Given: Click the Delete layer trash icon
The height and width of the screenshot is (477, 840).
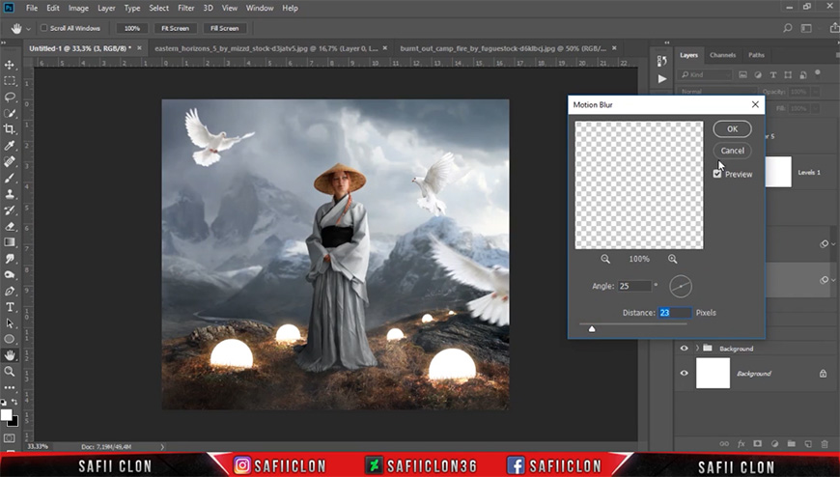Looking at the screenshot, I should click(825, 444).
